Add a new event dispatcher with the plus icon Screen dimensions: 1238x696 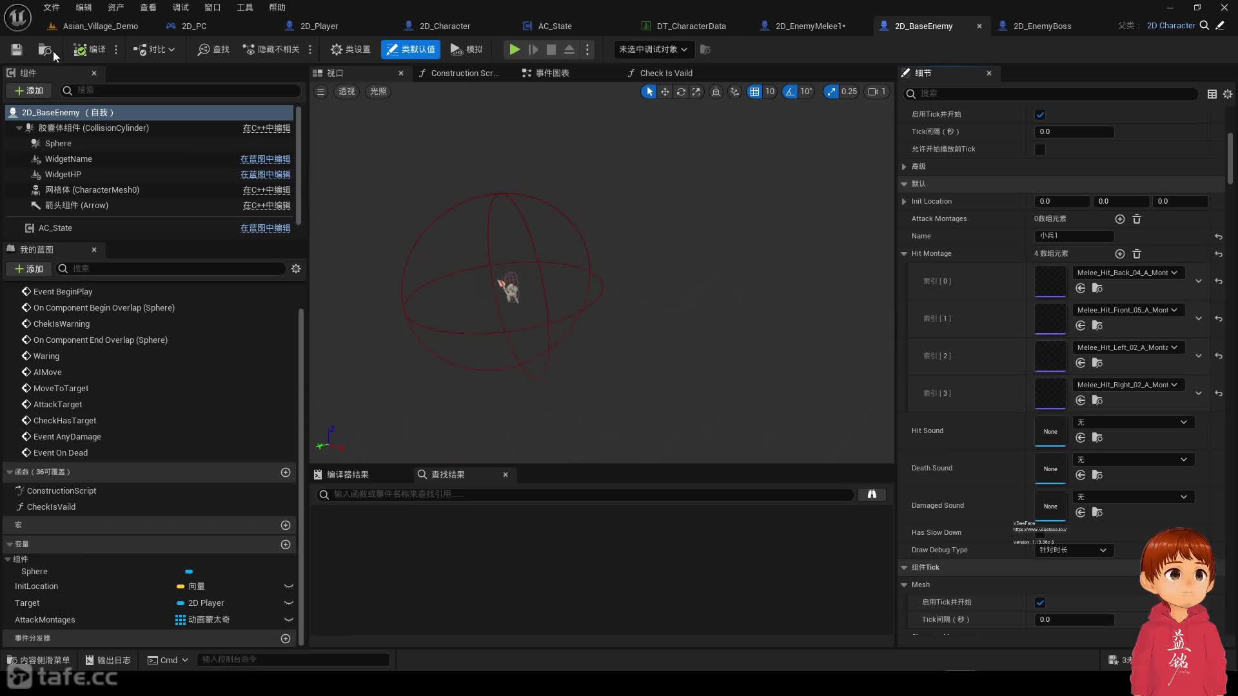[286, 639]
